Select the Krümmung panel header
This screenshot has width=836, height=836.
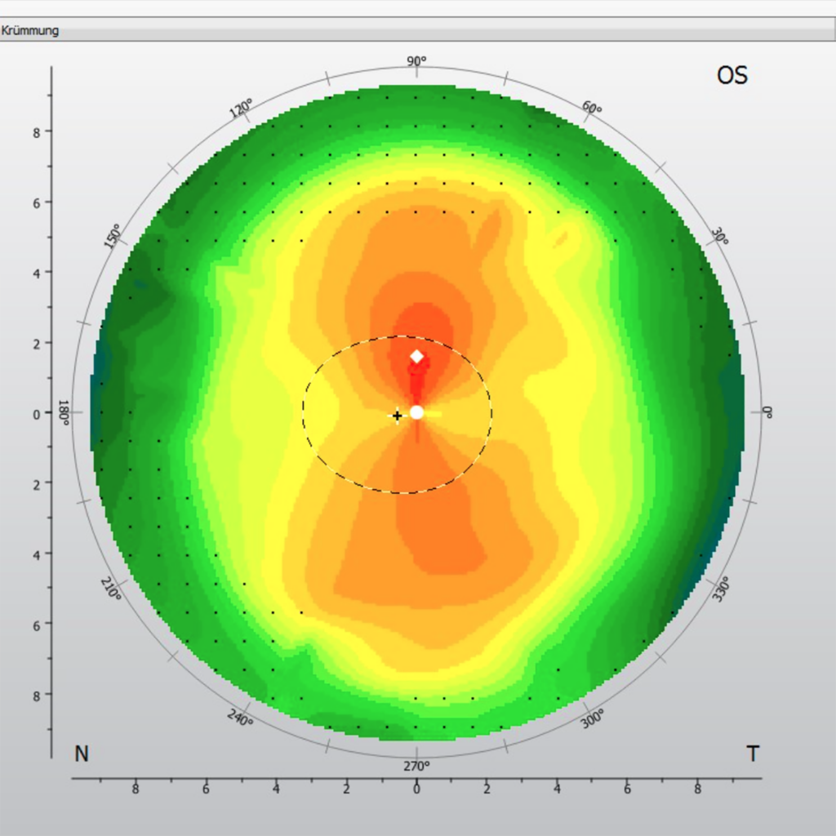point(30,31)
